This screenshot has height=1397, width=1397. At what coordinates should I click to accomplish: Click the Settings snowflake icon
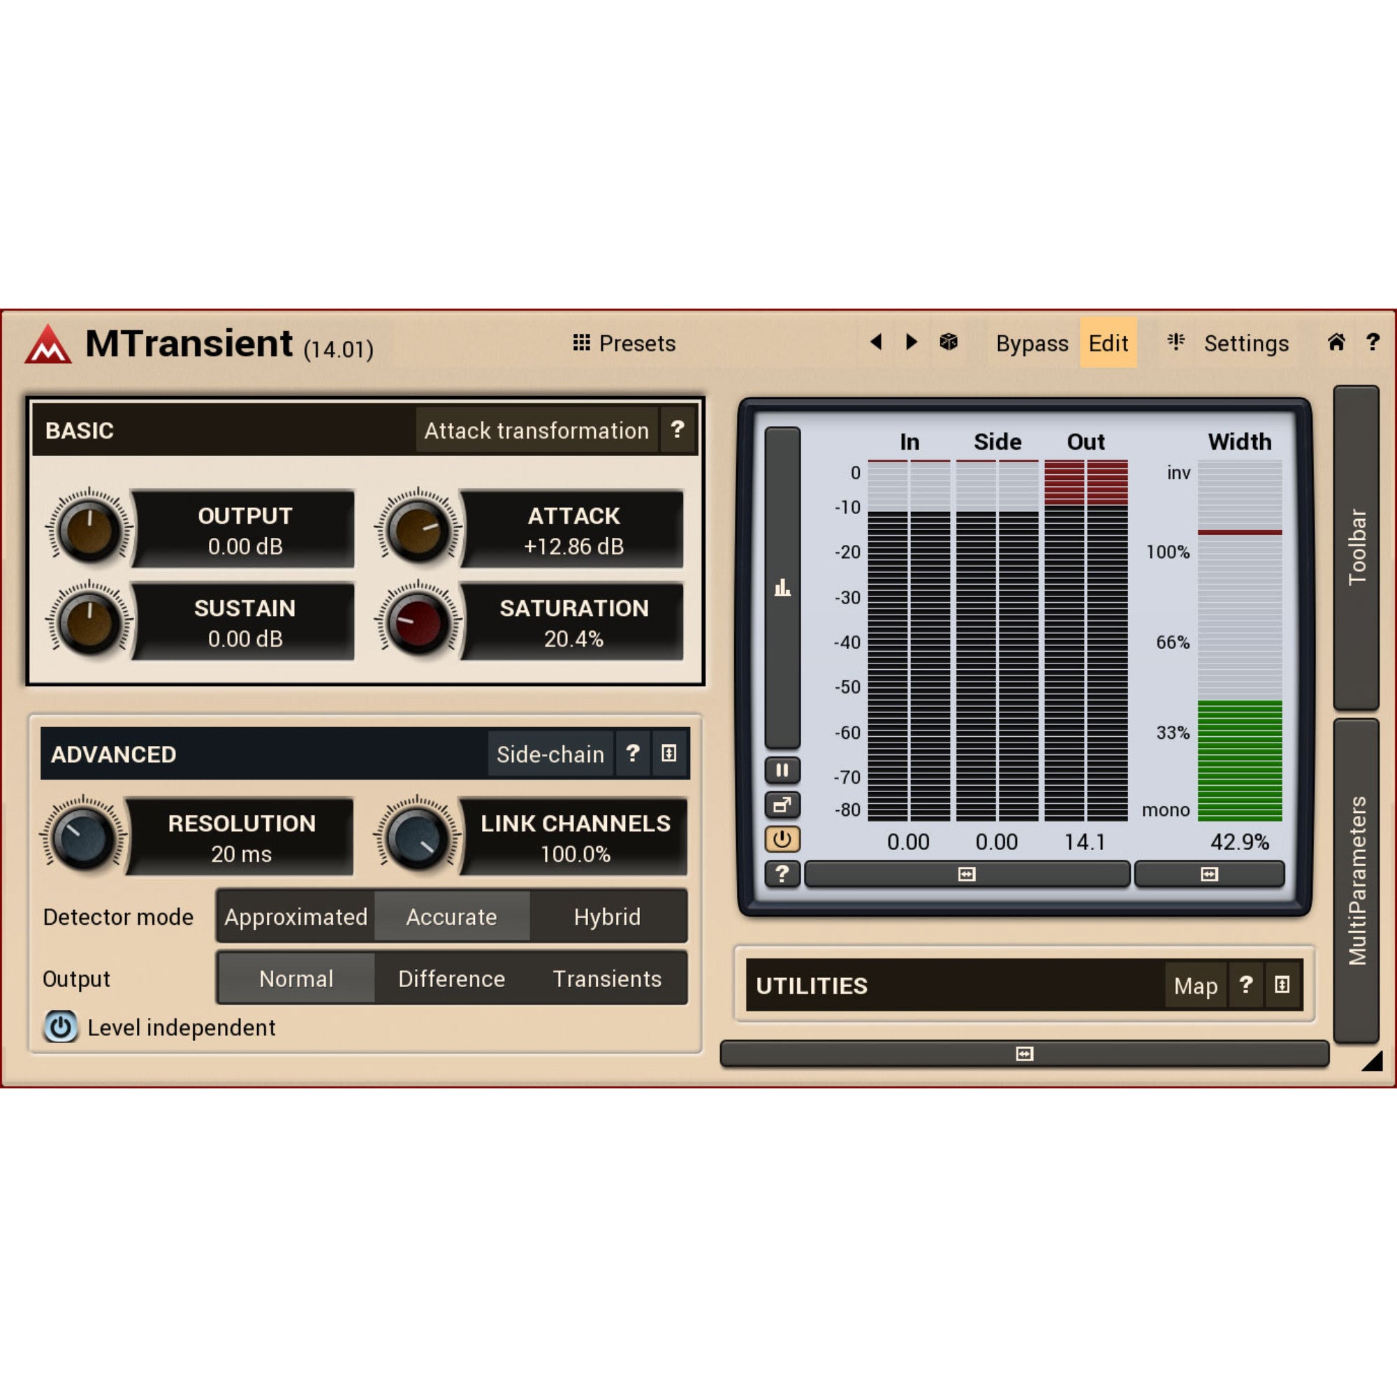1176,342
